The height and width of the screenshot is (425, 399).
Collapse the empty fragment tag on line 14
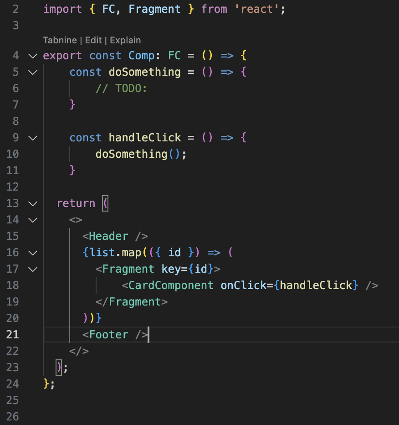[x=33, y=220]
